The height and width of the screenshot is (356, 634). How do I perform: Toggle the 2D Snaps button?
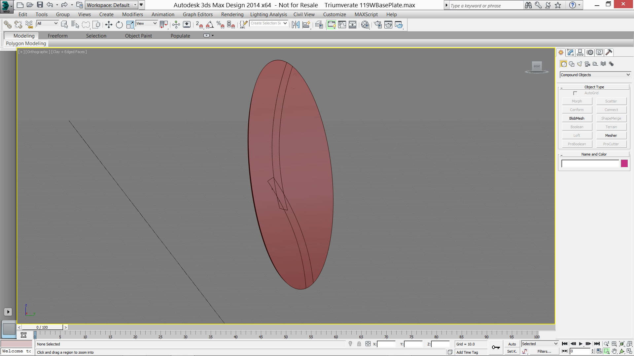(199, 24)
